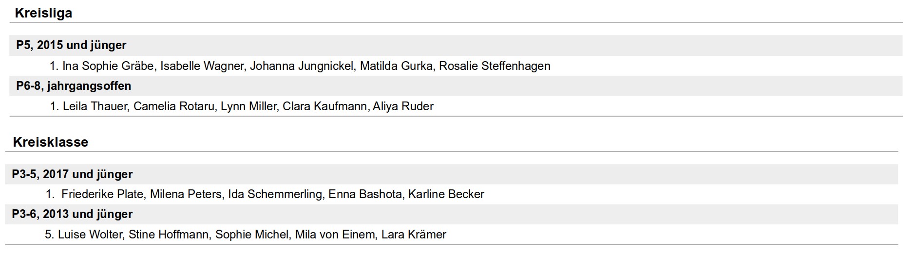913x253 pixels.
Task: Select the "P6-8, jahrgangsoffen" header row
Action: pos(74,86)
